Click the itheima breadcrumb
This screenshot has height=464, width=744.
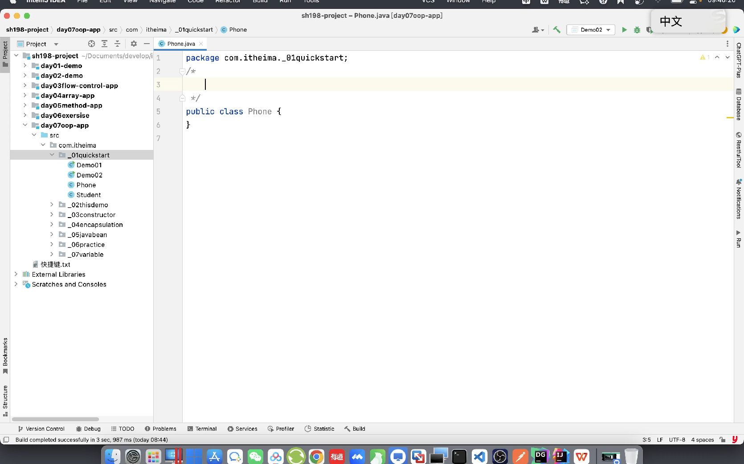(156, 30)
